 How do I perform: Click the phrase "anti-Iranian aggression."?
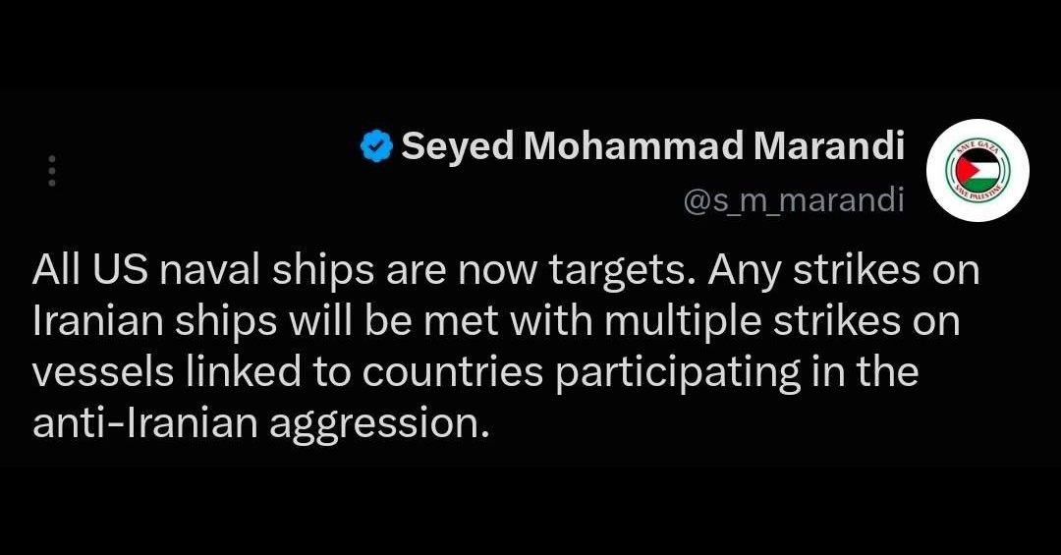click(260, 423)
